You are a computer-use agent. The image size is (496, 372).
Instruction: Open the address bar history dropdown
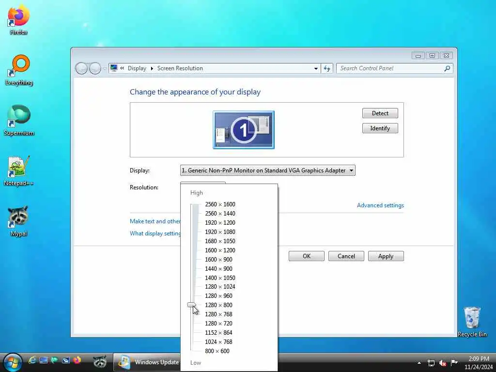click(x=316, y=69)
